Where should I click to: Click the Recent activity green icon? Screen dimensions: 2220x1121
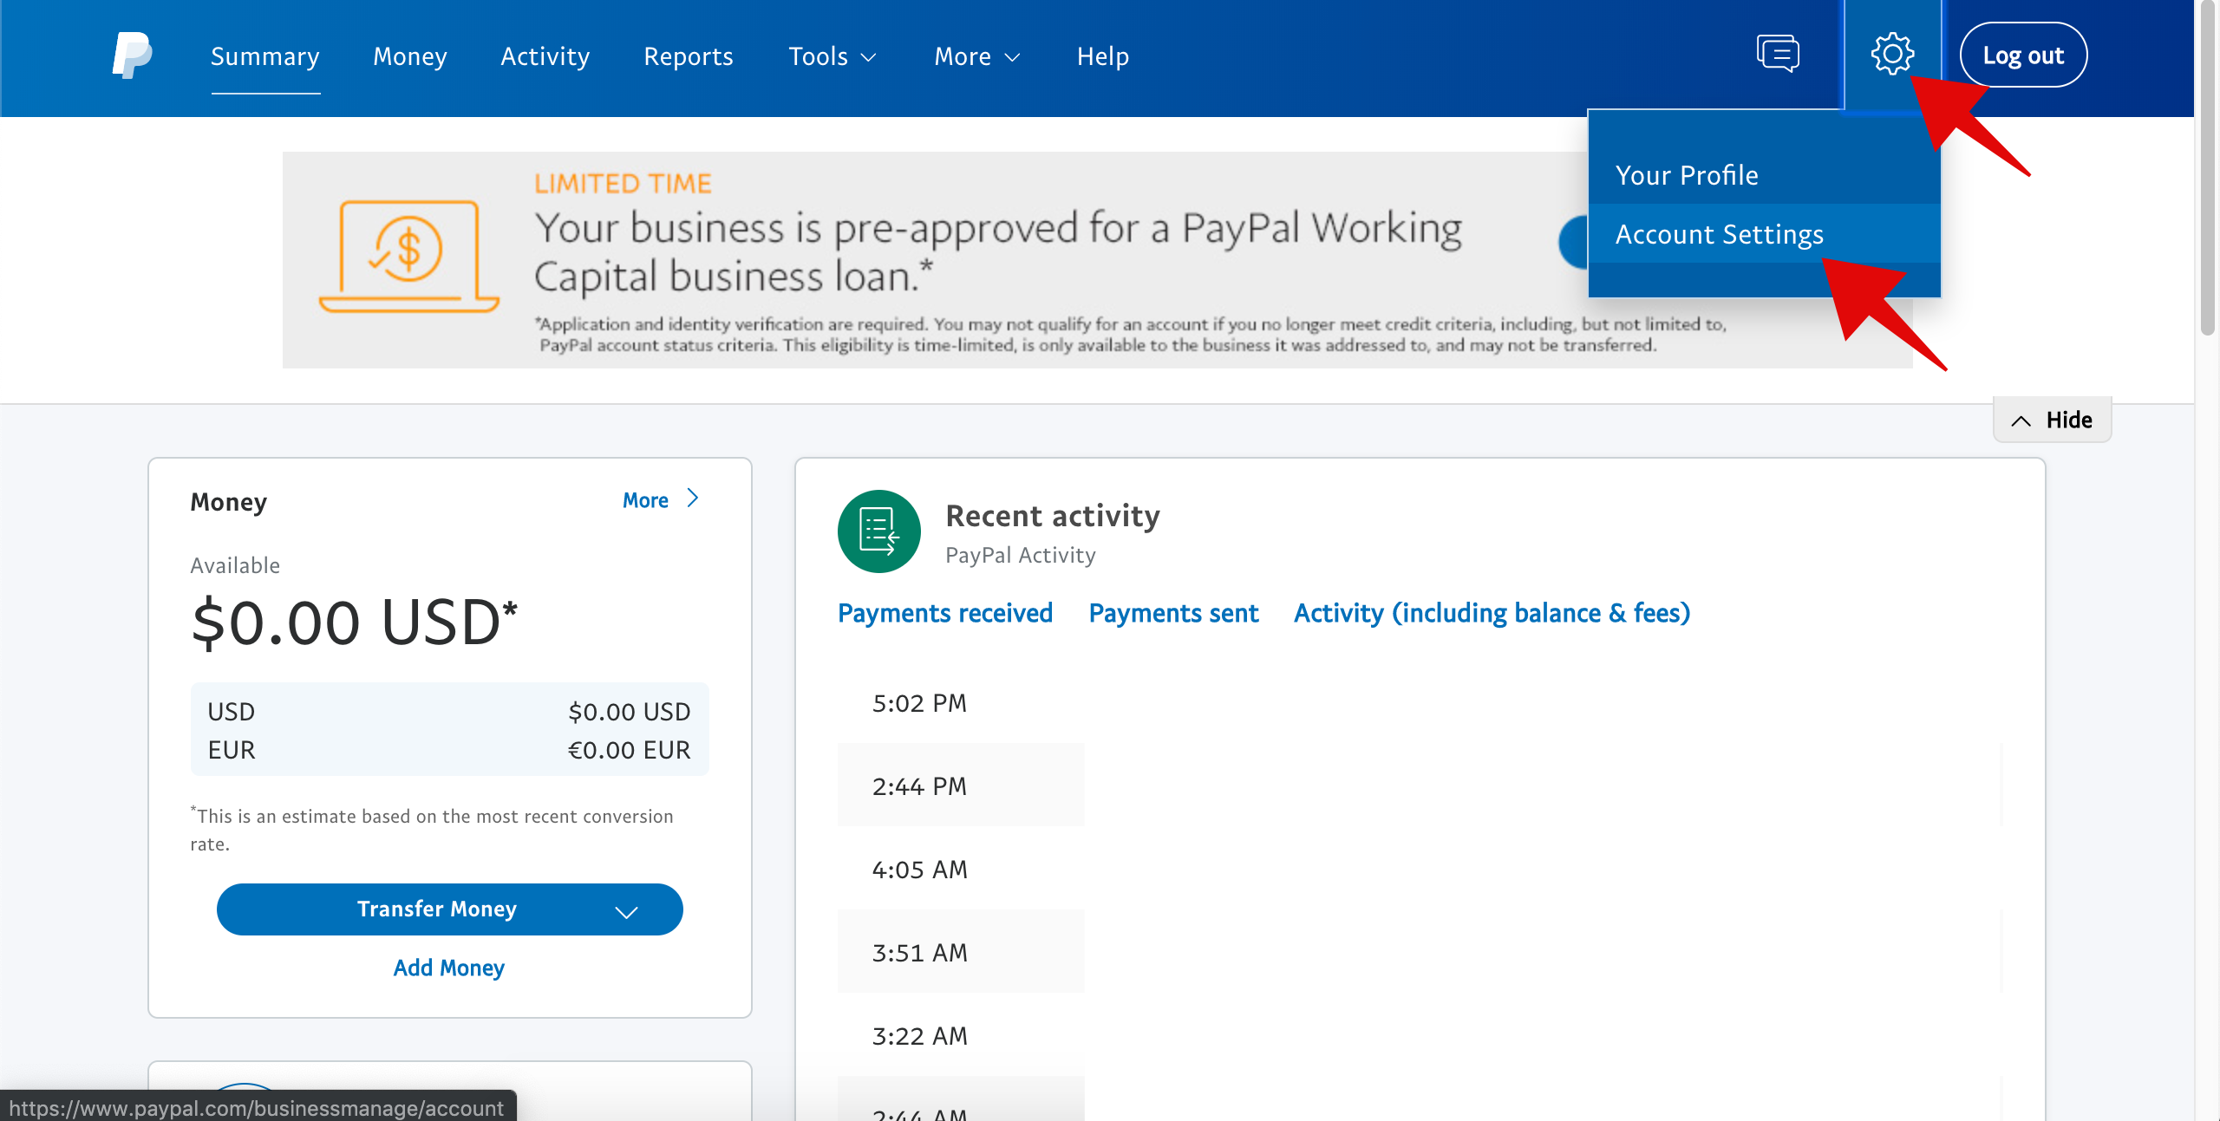(878, 531)
